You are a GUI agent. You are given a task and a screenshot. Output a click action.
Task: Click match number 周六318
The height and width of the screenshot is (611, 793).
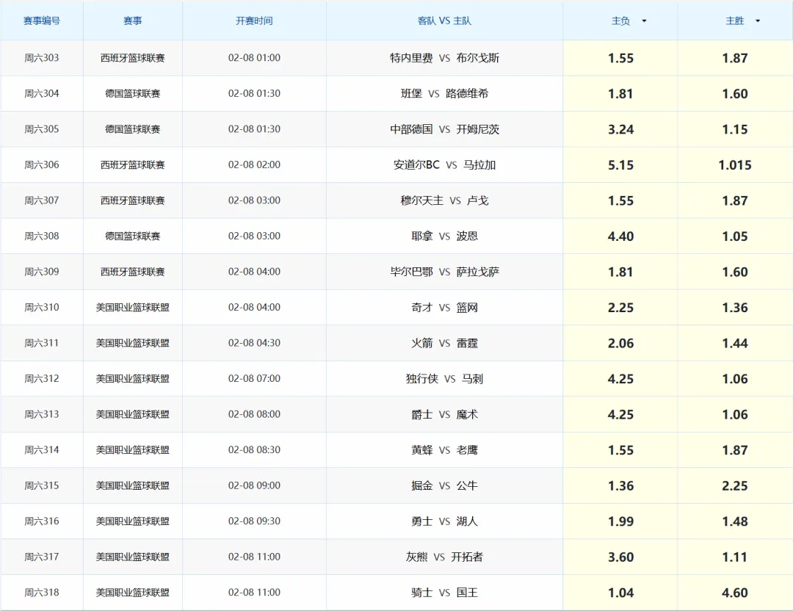point(42,592)
